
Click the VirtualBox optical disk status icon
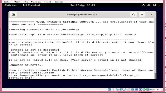[113, 90]
